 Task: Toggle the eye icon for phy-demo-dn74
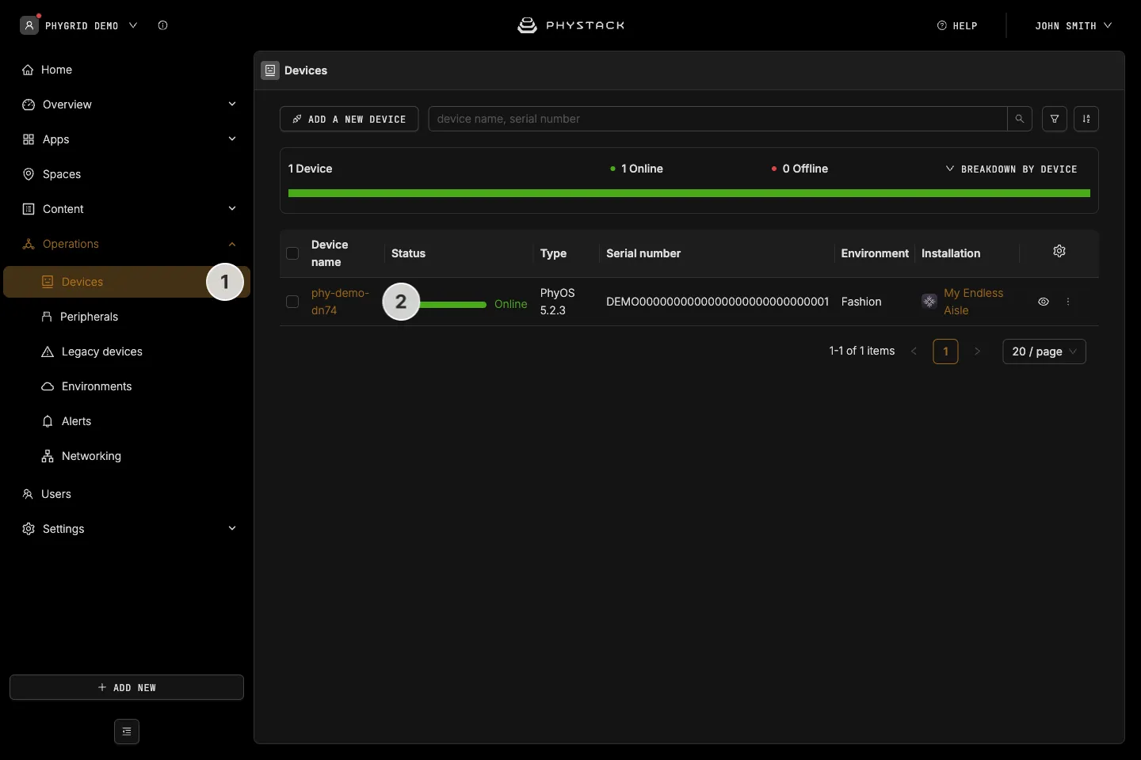pyautogui.click(x=1044, y=302)
